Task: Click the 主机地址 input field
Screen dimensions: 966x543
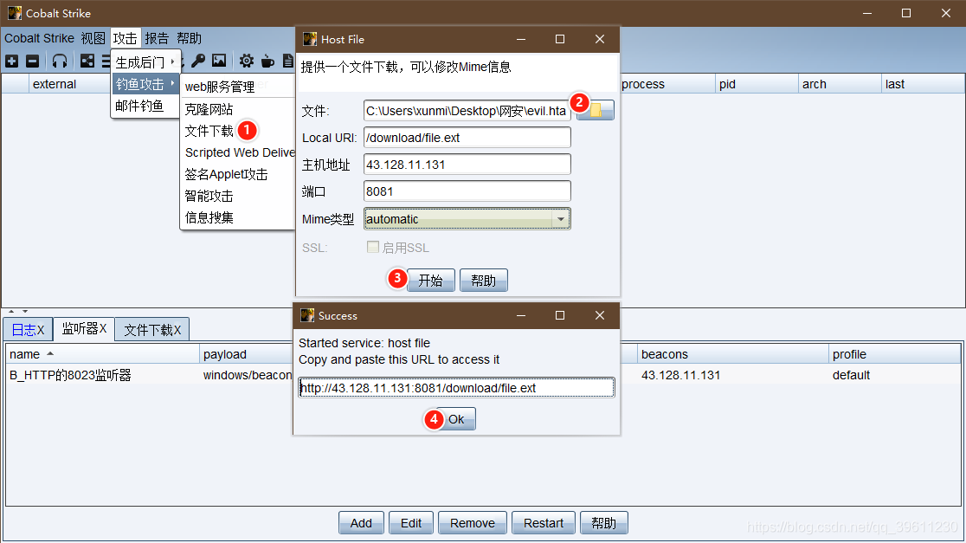Action: point(467,165)
